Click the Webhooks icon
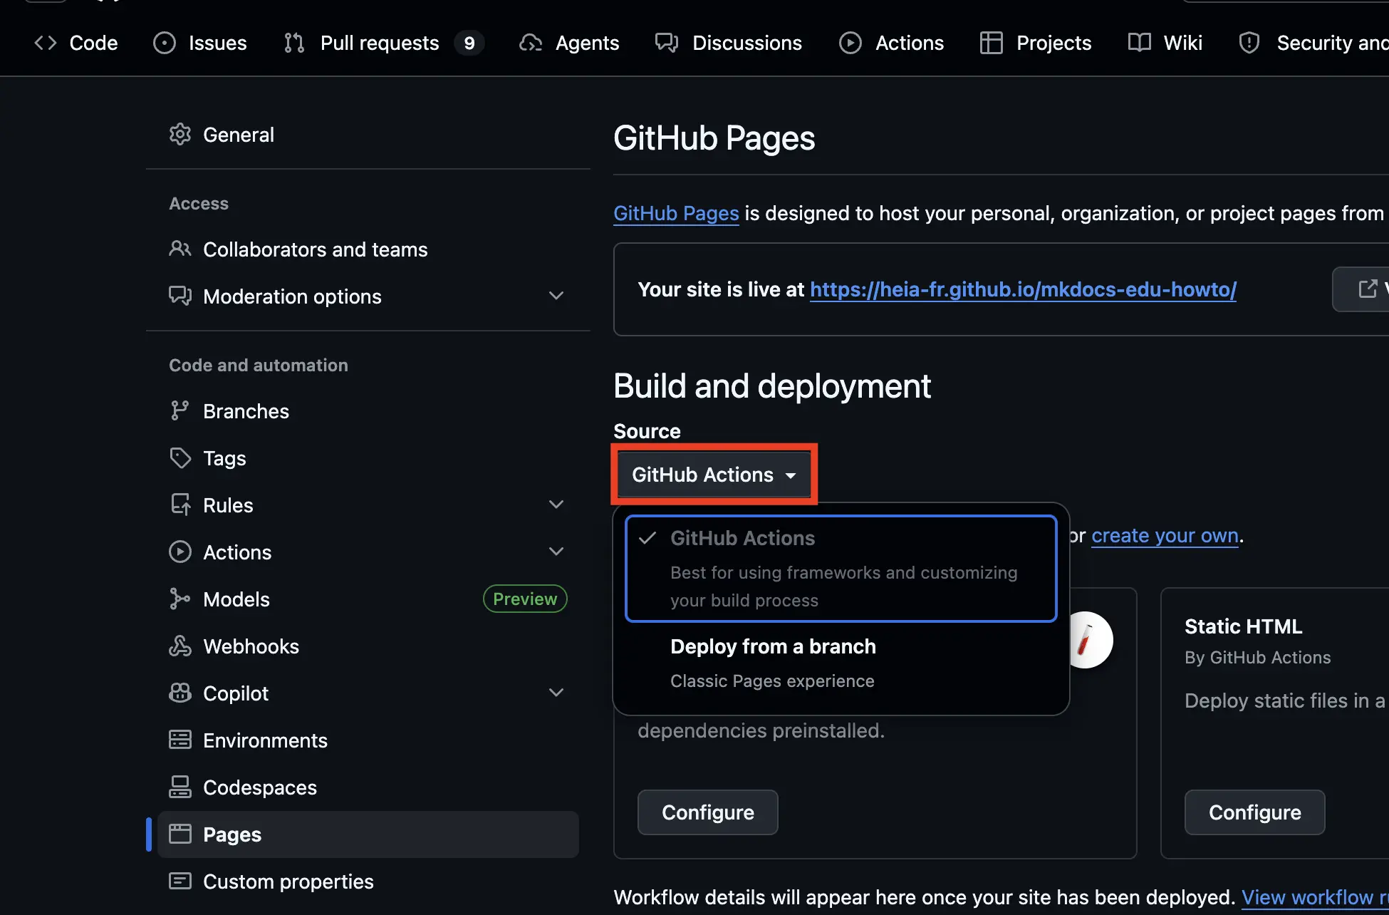This screenshot has width=1389, height=915. pyautogui.click(x=180, y=646)
